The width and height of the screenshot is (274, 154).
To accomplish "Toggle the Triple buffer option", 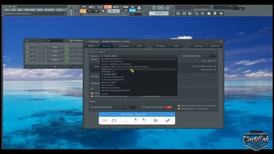I will pyautogui.click(x=215, y=70).
